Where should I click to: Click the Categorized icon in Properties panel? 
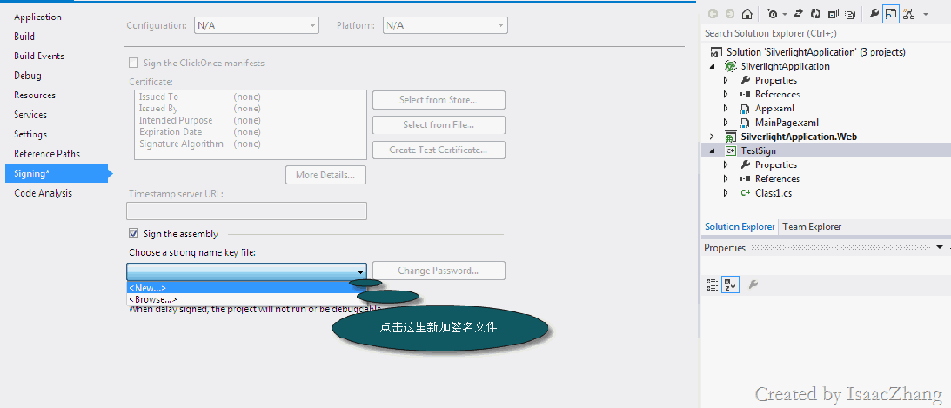(x=713, y=284)
